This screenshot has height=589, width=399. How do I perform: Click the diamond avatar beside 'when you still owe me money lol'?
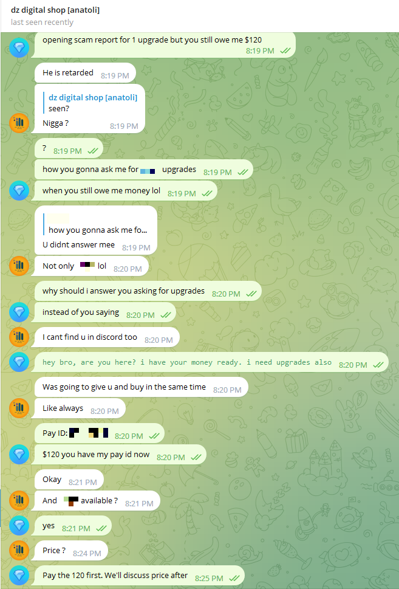point(19,190)
